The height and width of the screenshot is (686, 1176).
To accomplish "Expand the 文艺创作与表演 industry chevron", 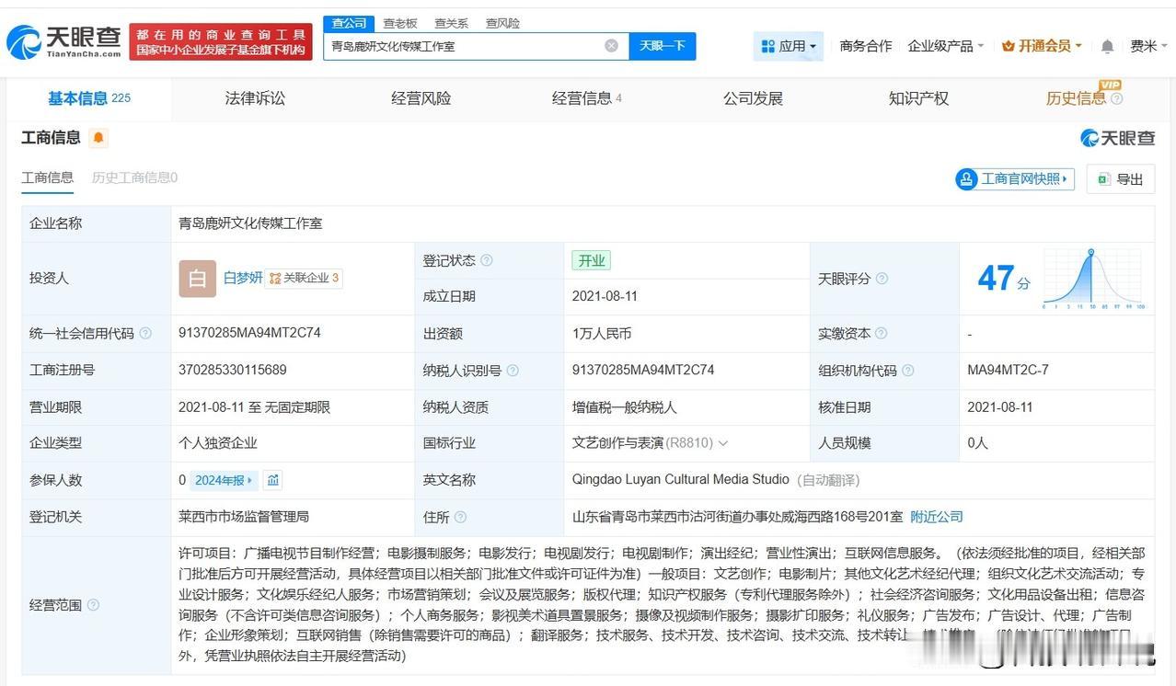I will tap(723, 443).
